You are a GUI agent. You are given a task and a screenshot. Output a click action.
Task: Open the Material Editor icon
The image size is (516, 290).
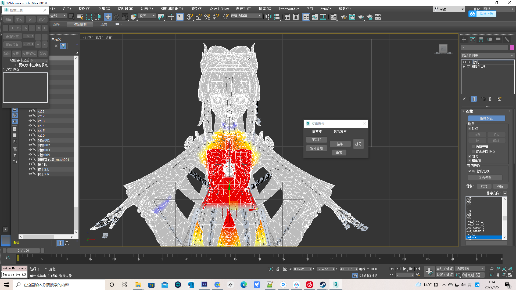click(x=334, y=17)
